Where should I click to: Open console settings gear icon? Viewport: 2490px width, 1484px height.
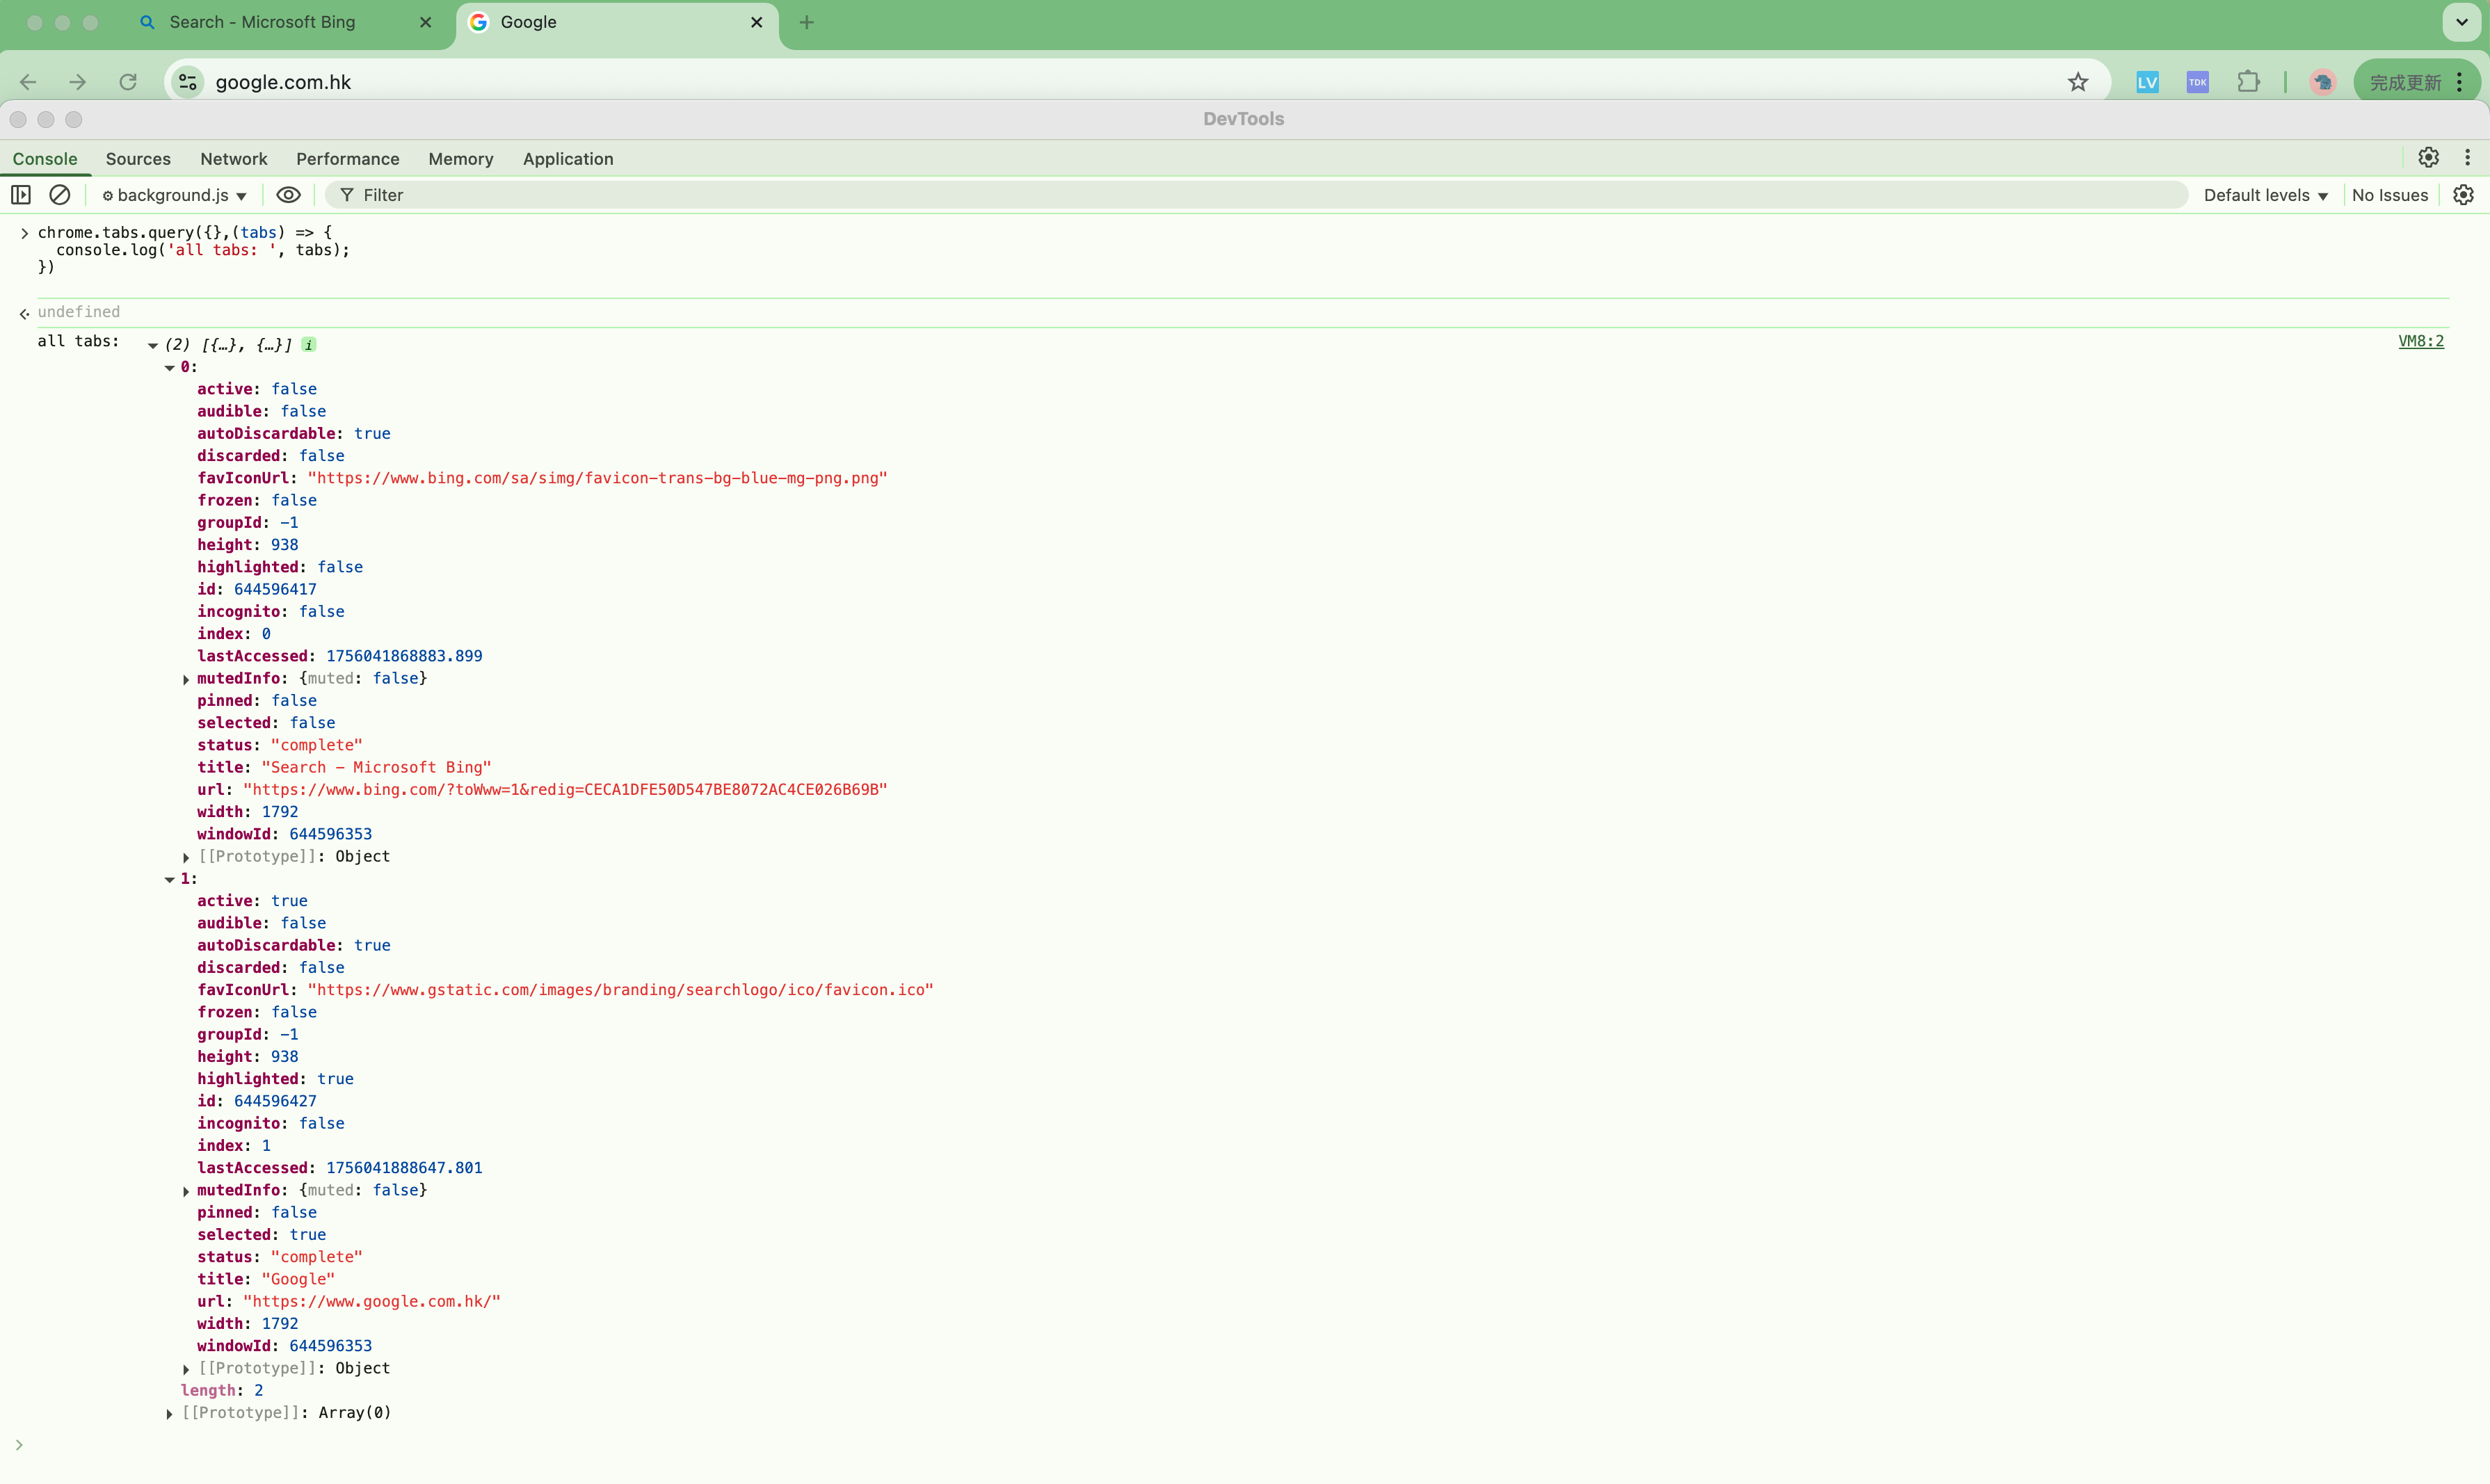tap(2463, 195)
